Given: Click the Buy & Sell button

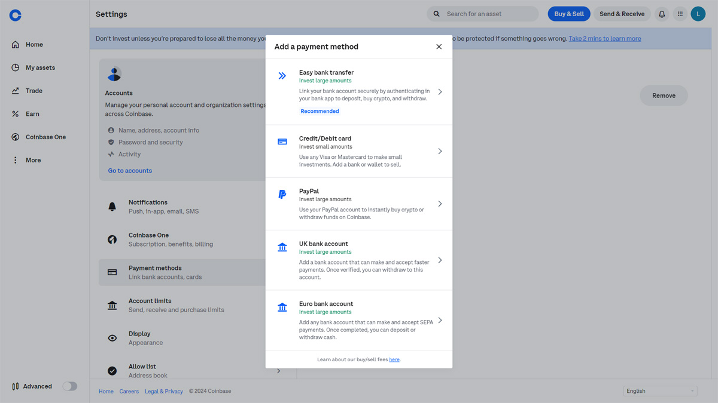Looking at the screenshot, I should click(569, 14).
